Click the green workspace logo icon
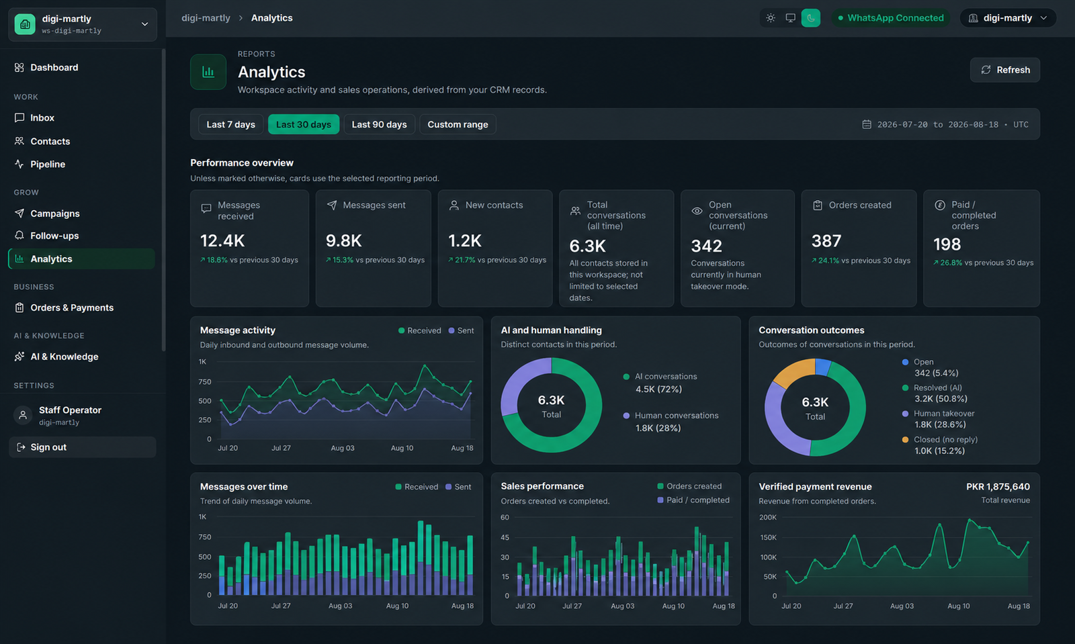The height and width of the screenshot is (644, 1075). coord(25,24)
